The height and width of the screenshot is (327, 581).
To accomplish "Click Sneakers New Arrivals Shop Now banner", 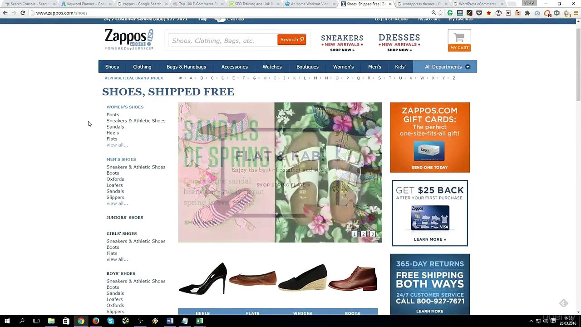I will coord(342,43).
